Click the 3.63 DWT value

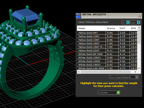pos(122,33)
